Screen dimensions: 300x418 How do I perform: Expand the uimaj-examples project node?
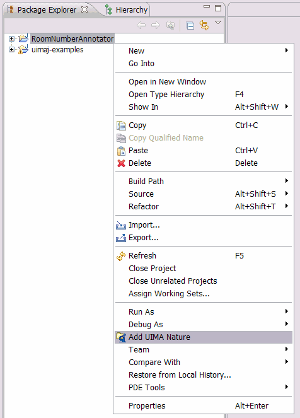pos(11,50)
